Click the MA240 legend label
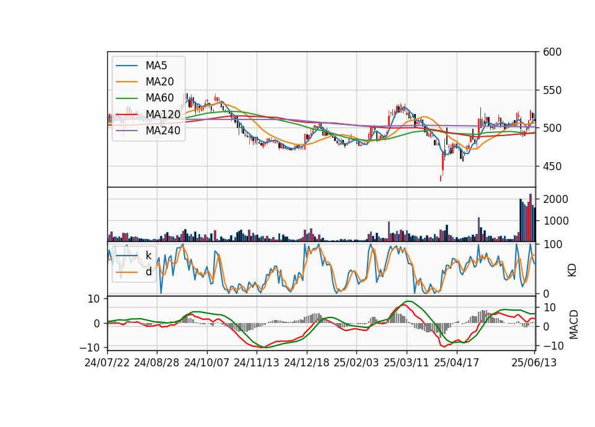Viewport: 595px width, 427px height. (163, 131)
